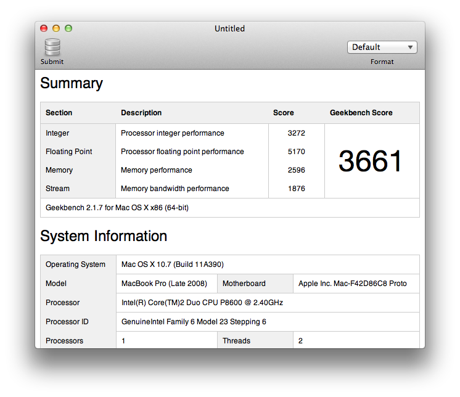Click the Model label
460x397 pixels.
tap(56, 284)
